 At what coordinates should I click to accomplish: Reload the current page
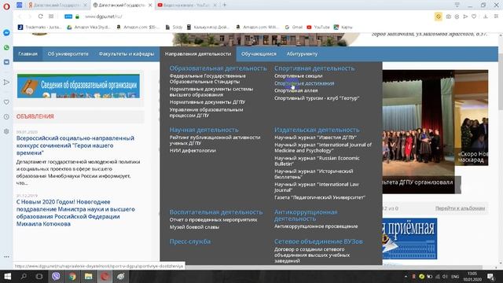40,17
